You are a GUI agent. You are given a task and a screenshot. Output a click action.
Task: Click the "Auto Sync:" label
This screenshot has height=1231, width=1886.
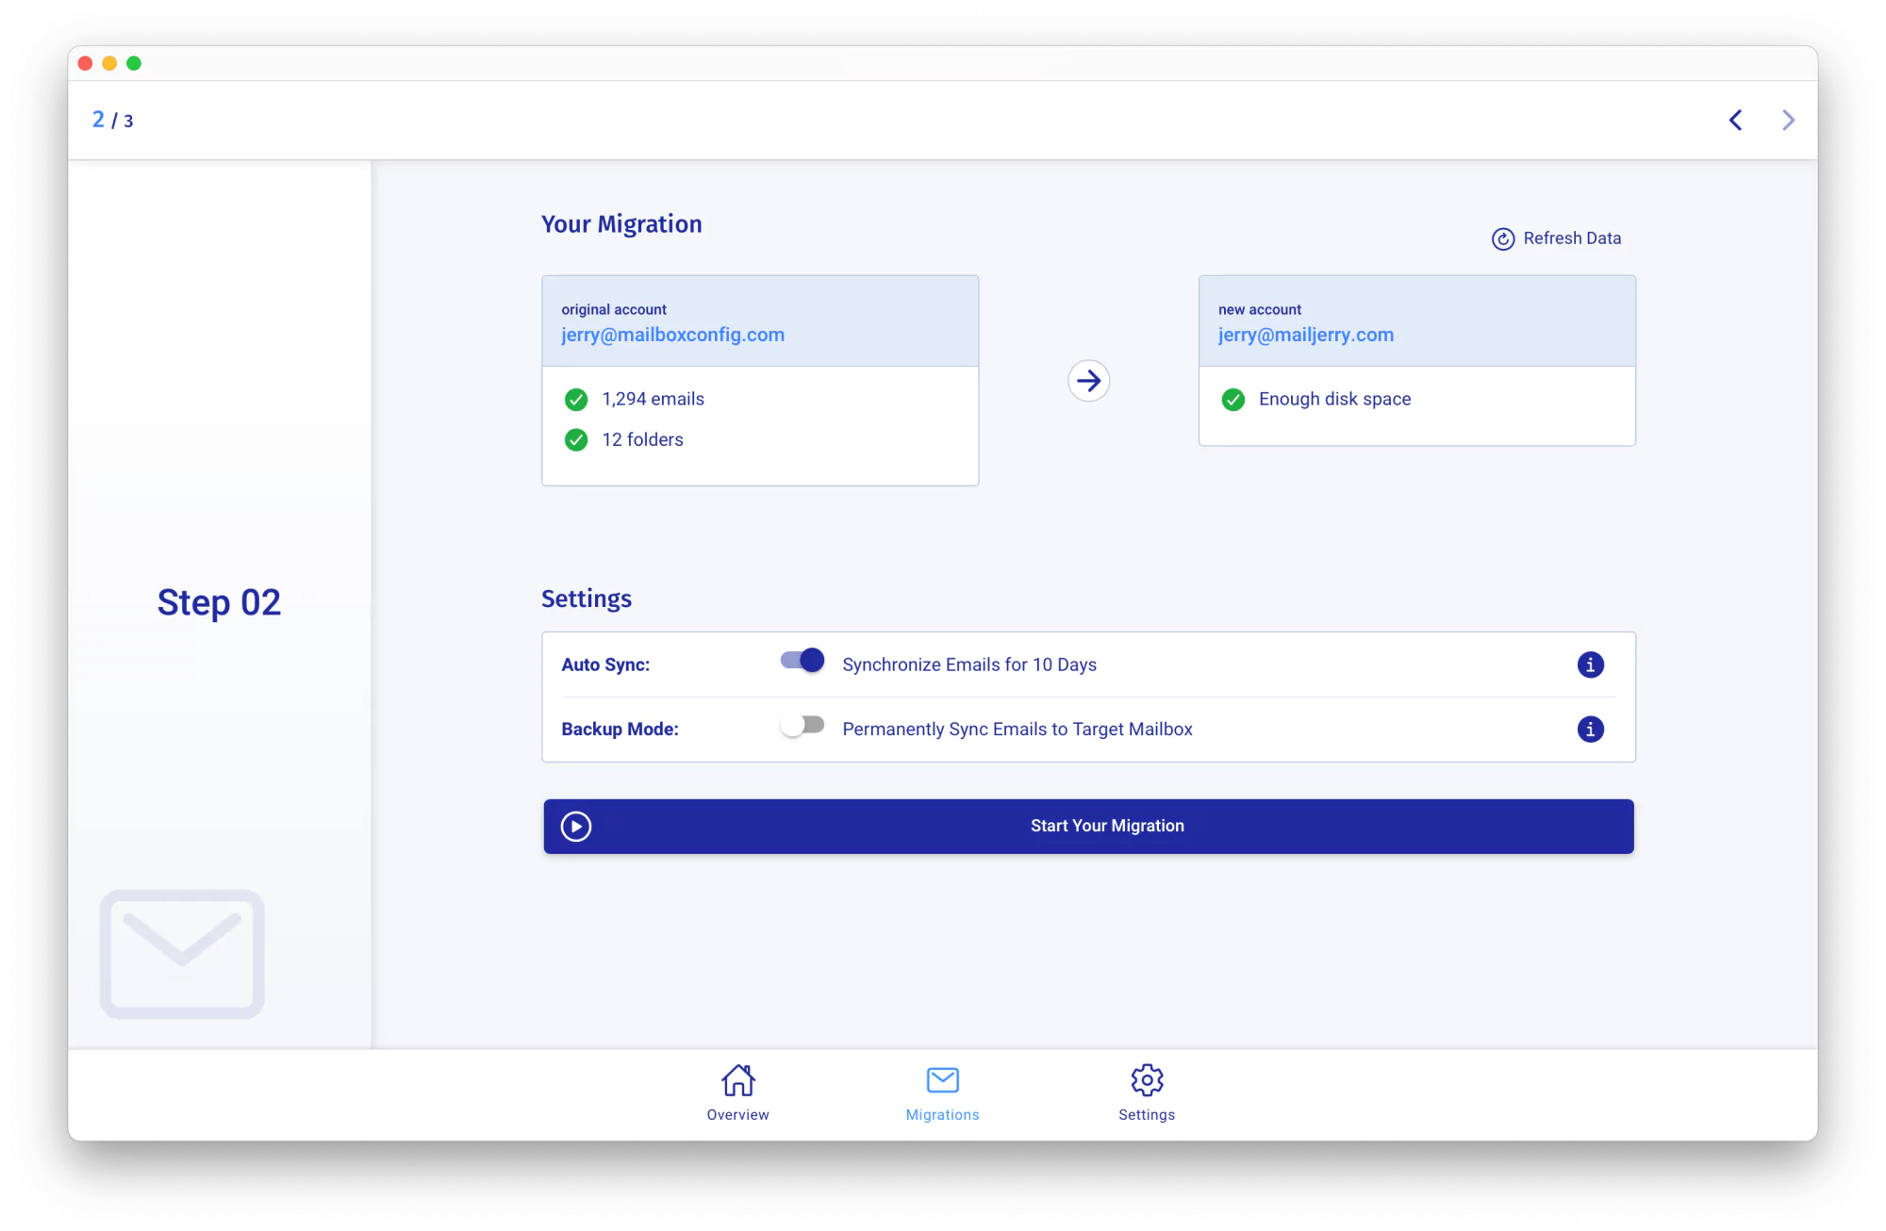[x=605, y=665]
